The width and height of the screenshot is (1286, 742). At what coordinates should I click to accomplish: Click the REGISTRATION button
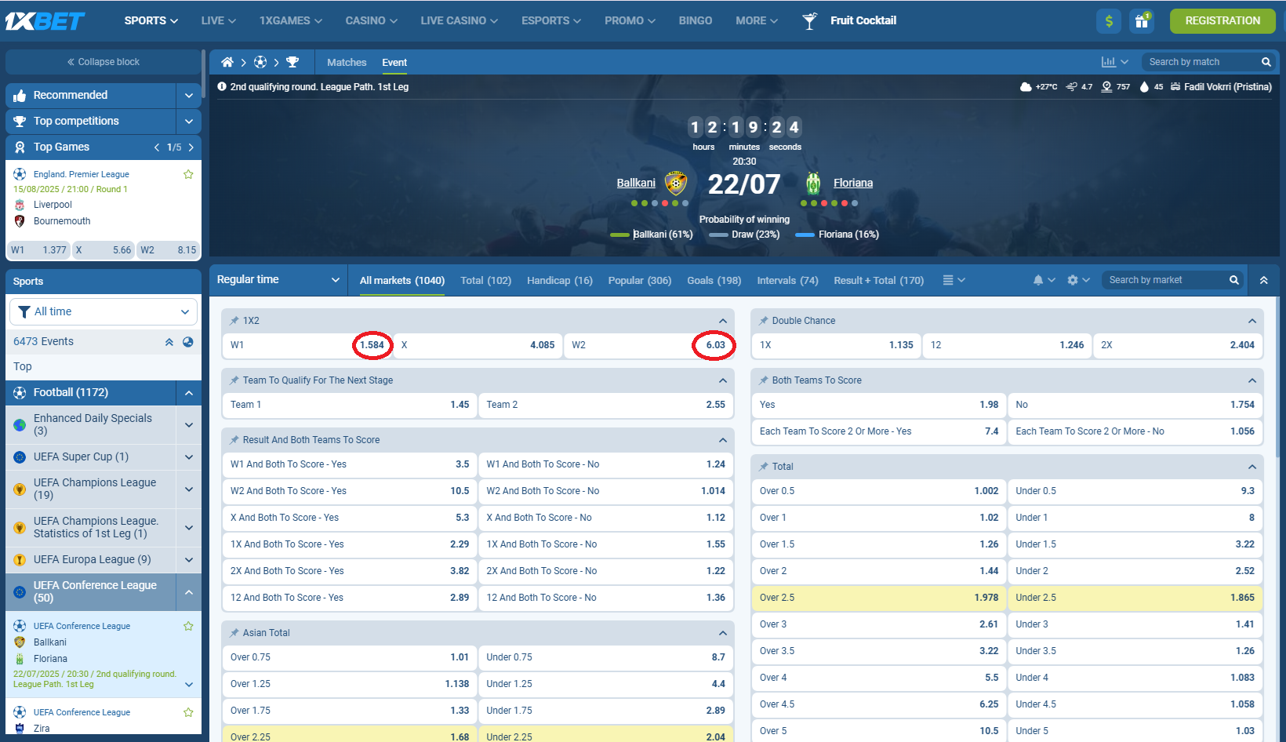[x=1222, y=21]
